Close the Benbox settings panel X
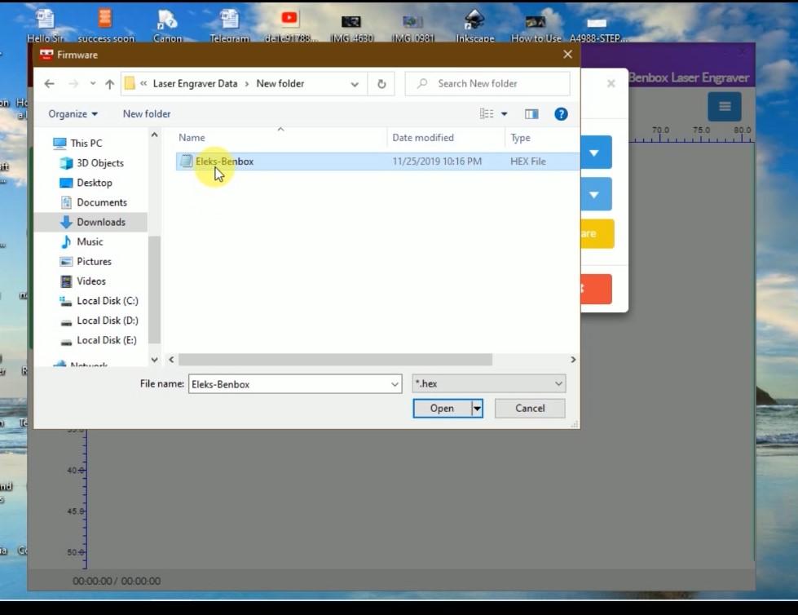 pyautogui.click(x=611, y=83)
